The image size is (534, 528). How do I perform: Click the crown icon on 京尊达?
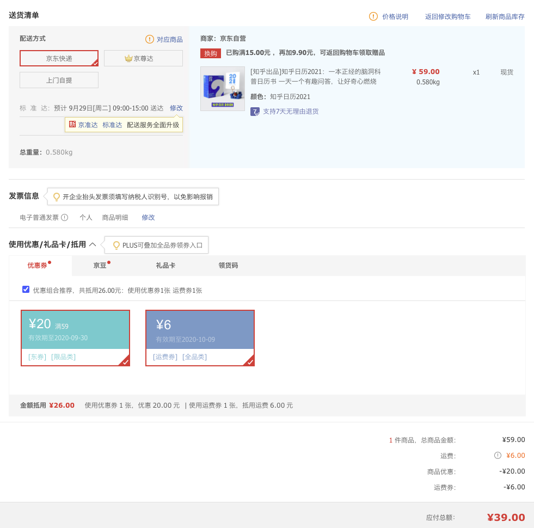pyautogui.click(x=128, y=58)
